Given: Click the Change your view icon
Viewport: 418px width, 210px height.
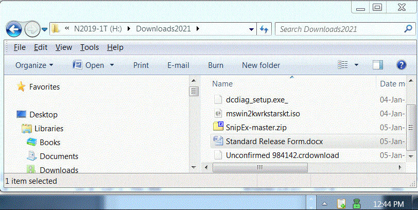Looking at the screenshot, I should point(342,65).
